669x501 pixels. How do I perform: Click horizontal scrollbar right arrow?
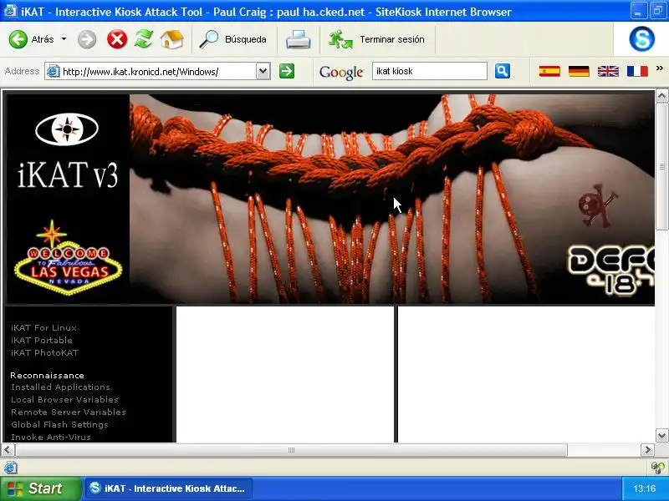pyautogui.click(x=647, y=450)
